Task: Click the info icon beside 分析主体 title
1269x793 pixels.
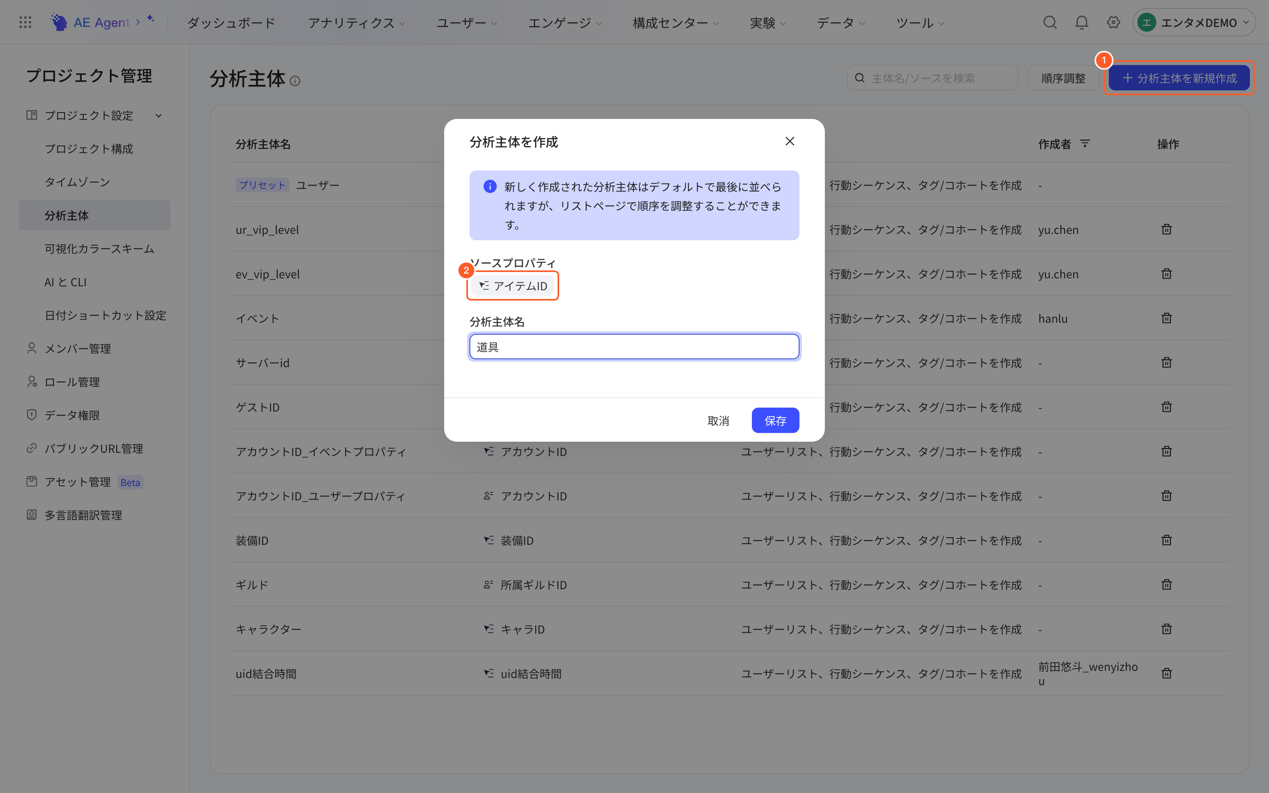Action: pos(295,81)
